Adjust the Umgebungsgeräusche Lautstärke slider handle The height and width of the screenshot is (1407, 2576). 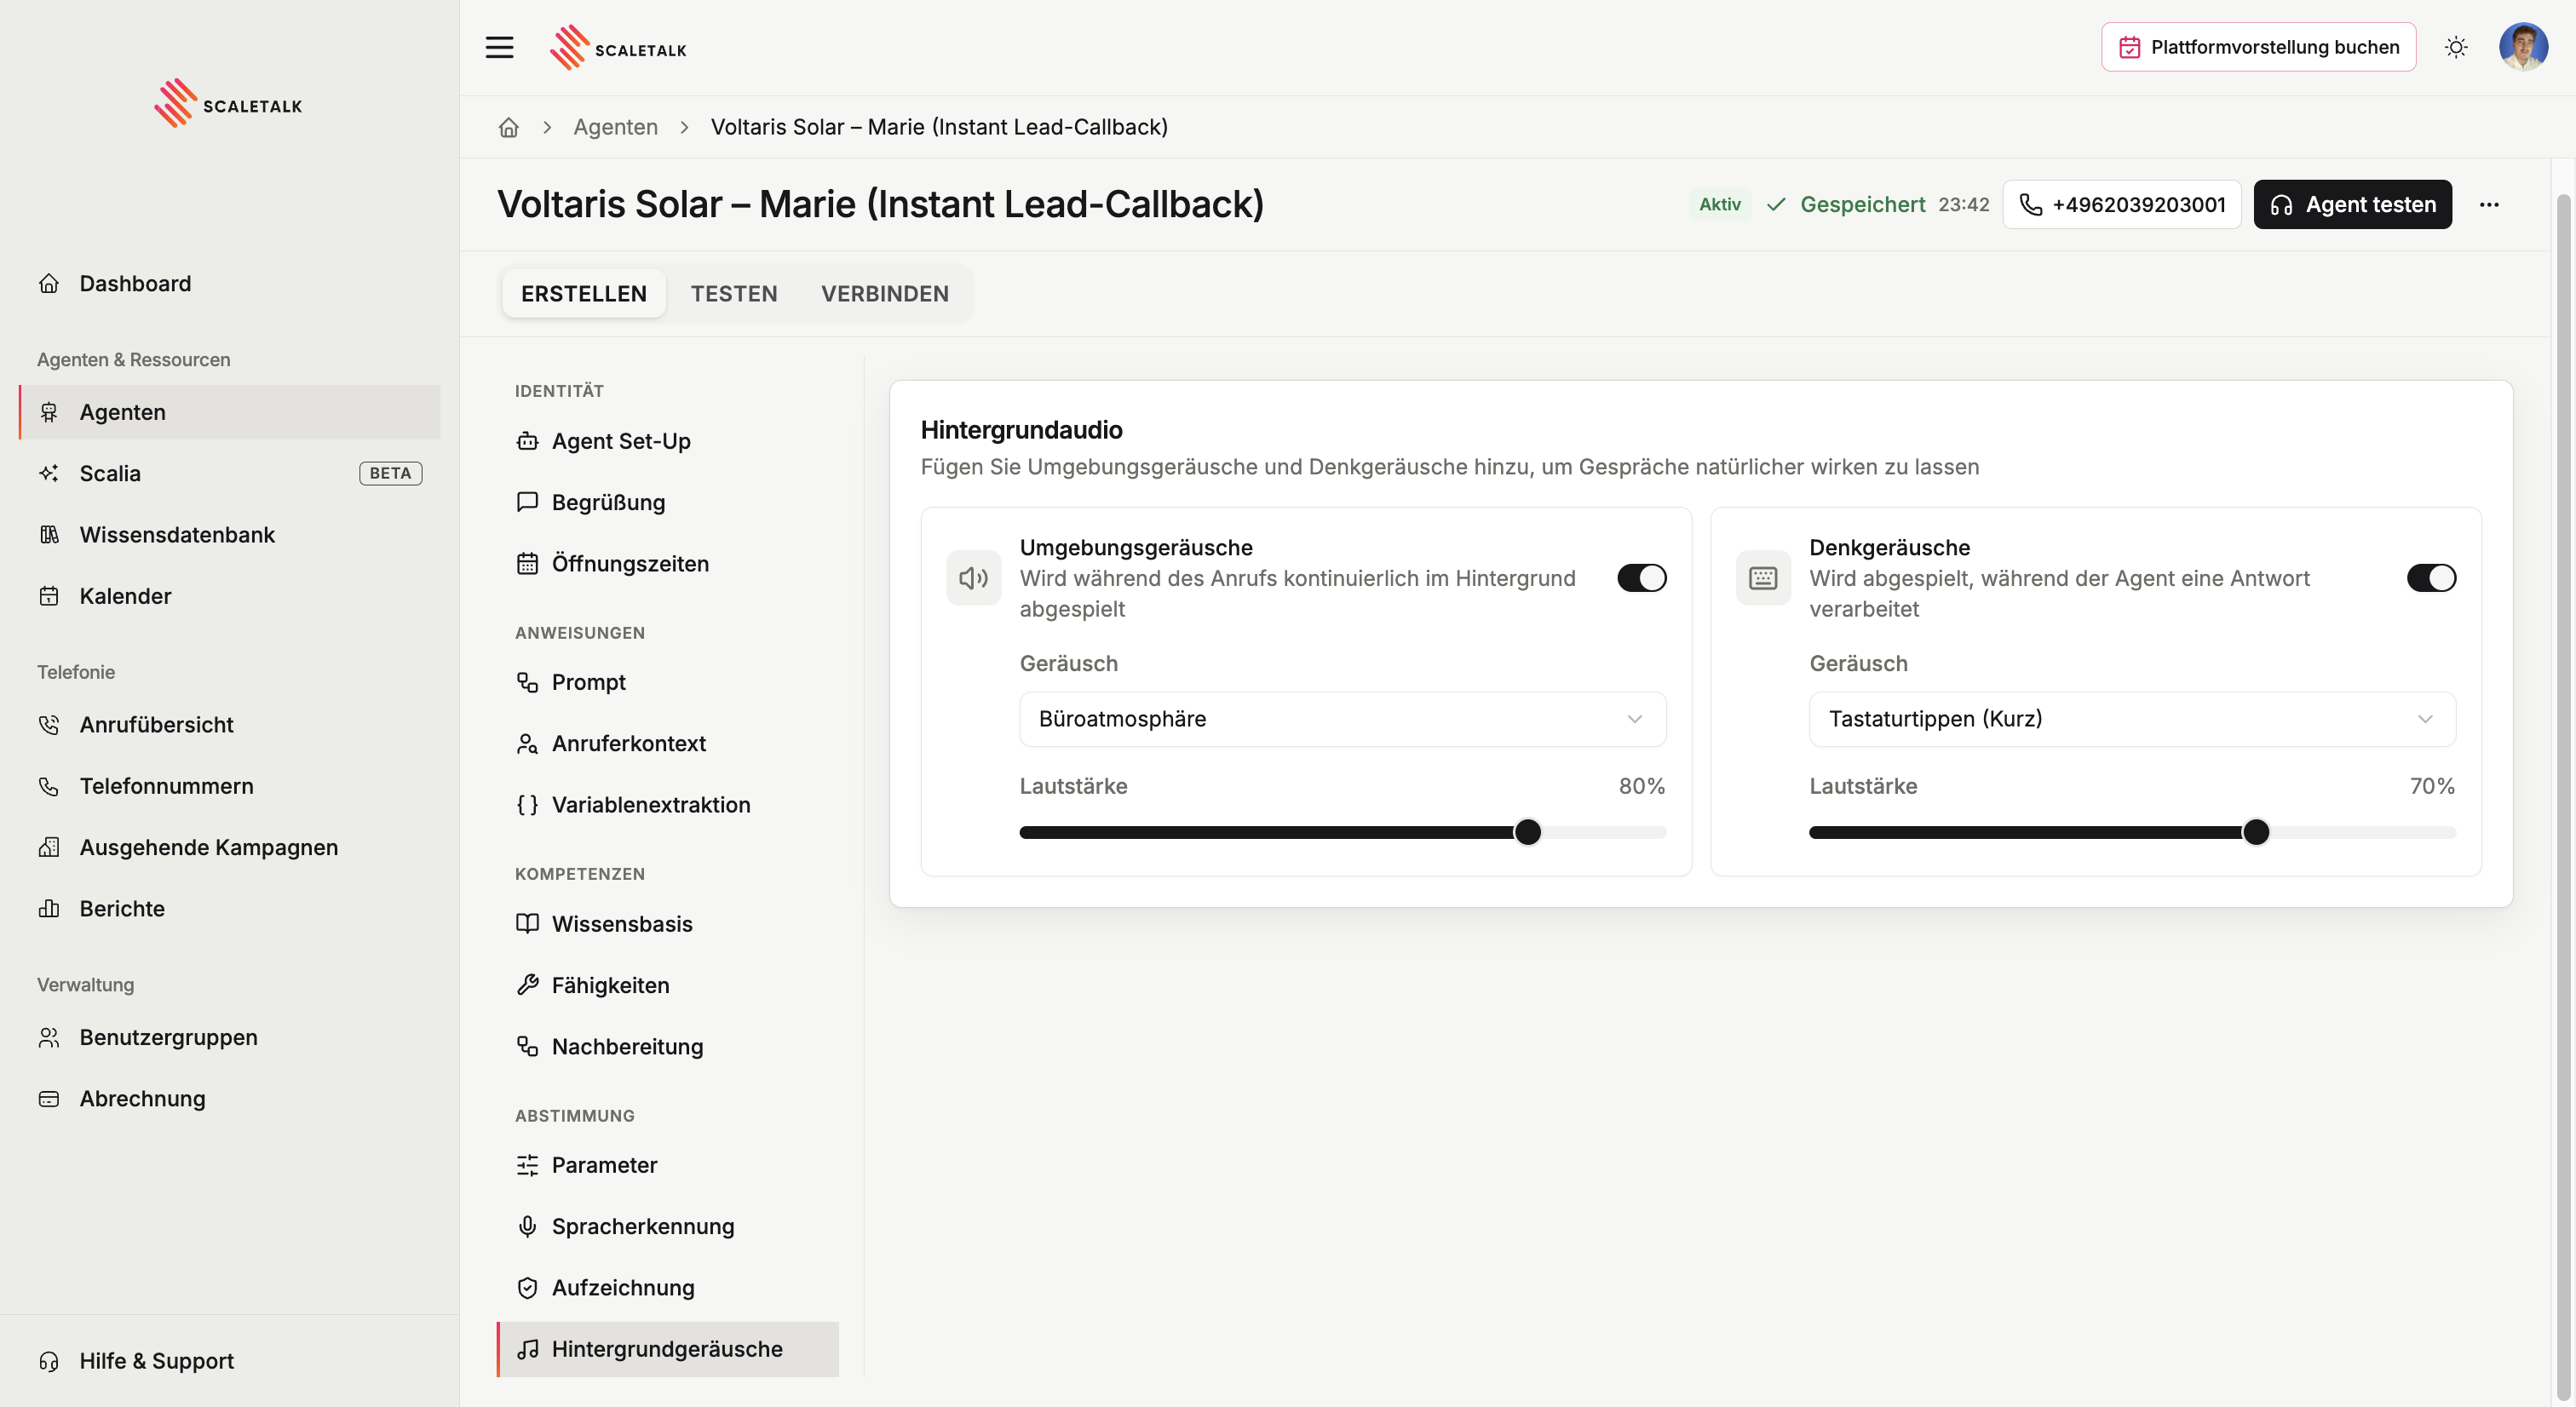1527,832
